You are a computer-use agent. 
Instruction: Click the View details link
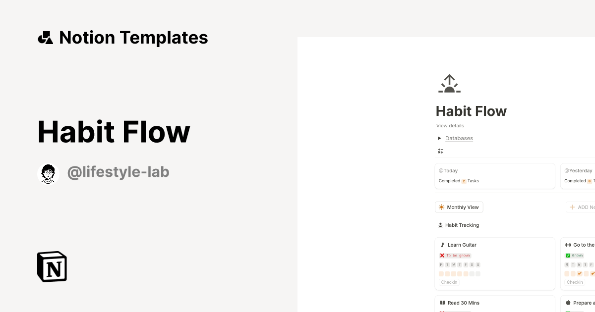click(450, 125)
